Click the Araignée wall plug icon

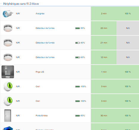coord(8,14)
